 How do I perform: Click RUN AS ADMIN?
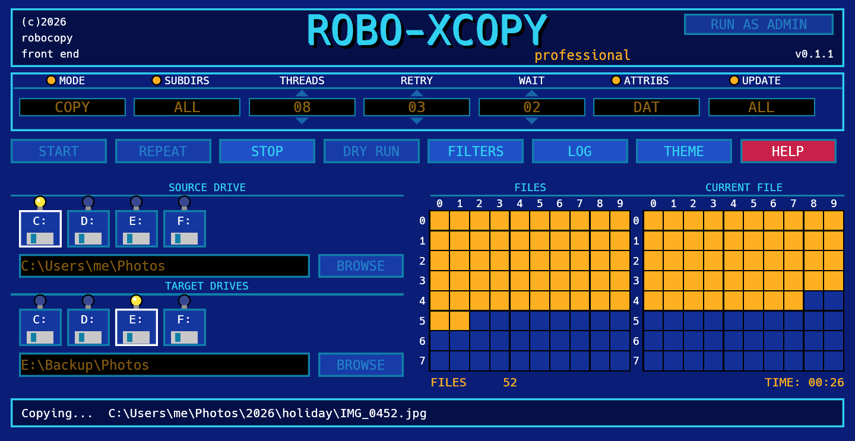(x=759, y=24)
